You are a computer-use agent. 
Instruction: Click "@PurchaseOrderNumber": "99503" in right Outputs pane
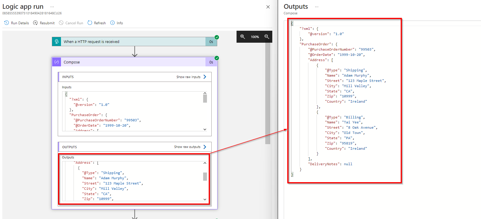coord(341,49)
